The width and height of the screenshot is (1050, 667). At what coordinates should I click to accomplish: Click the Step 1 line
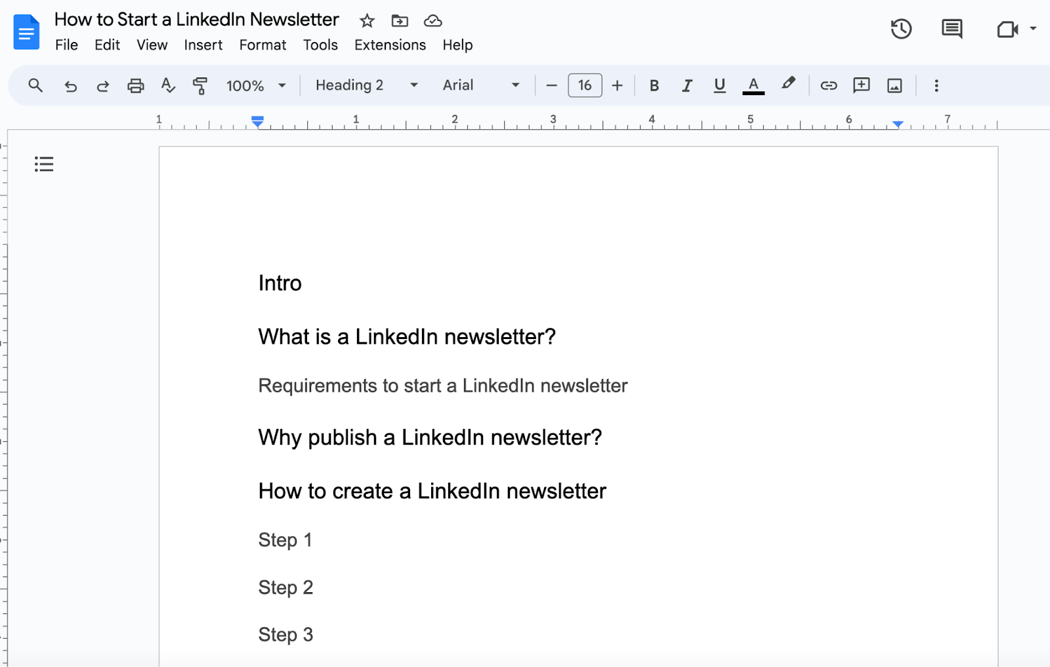[285, 540]
